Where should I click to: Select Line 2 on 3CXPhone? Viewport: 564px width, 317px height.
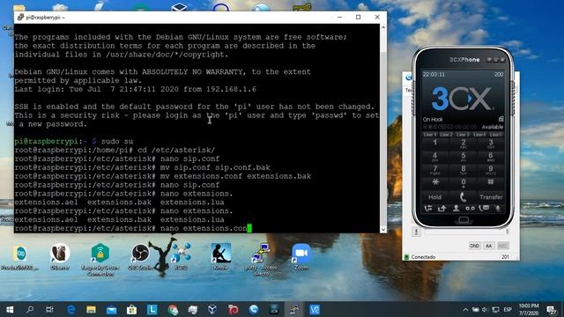446,135
